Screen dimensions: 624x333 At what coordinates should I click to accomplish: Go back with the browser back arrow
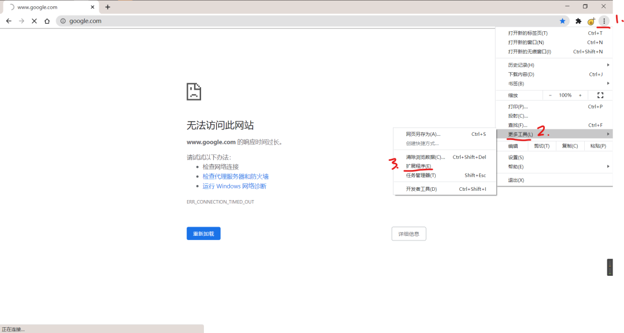tap(9, 21)
